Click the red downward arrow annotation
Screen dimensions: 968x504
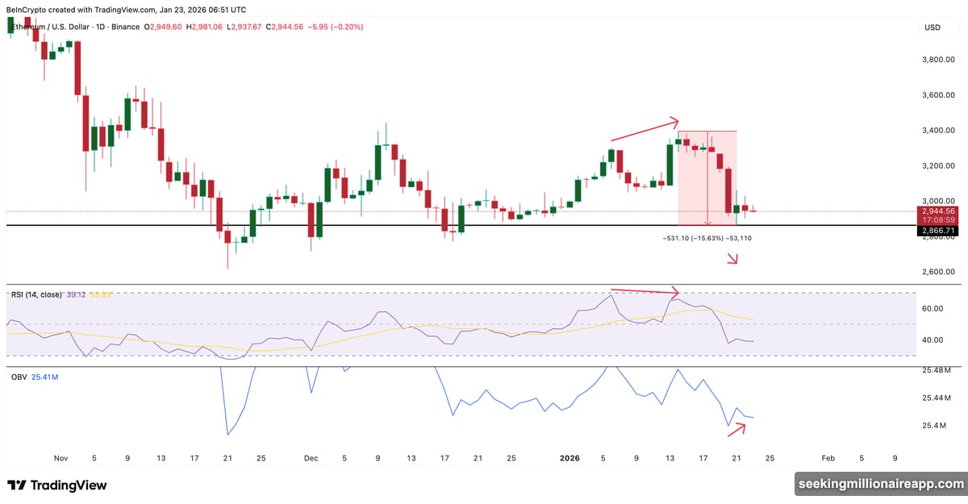point(734,259)
